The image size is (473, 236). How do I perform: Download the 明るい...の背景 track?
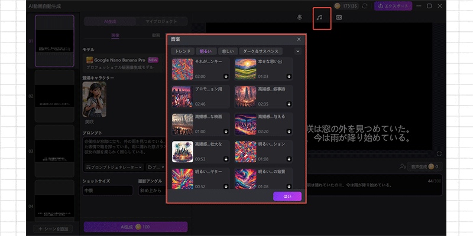(289, 186)
